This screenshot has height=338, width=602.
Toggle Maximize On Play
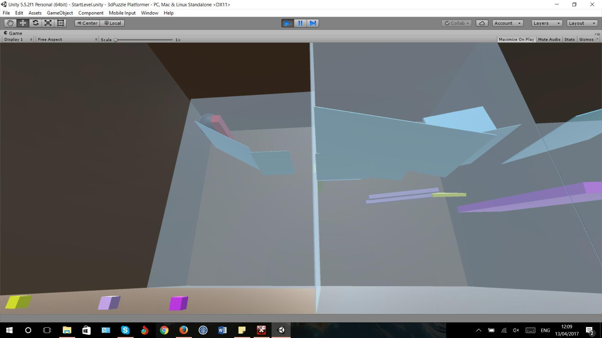(516, 39)
